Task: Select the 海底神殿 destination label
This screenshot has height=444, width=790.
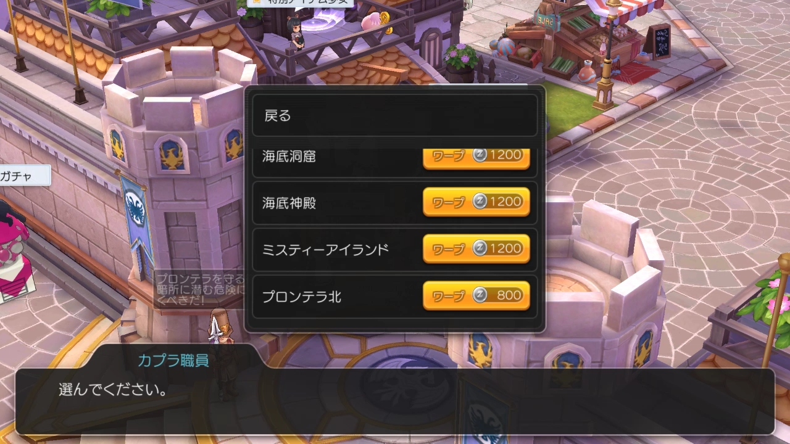Action: (289, 203)
